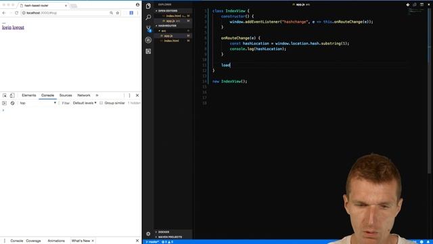The width and height of the screenshot is (433, 244).
Task: Close the hash-based router browser tab
Action: pos(66,5)
